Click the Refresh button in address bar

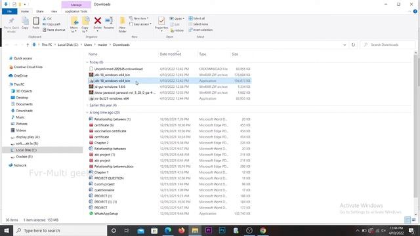[x=353, y=45]
